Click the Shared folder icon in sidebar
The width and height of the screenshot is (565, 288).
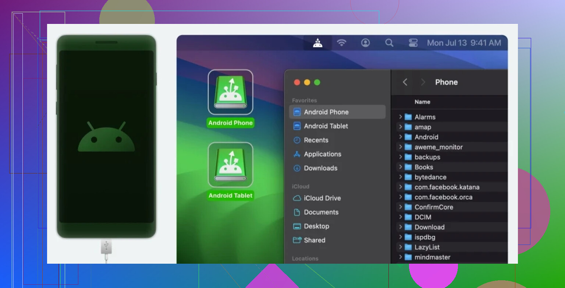tap(297, 240)
